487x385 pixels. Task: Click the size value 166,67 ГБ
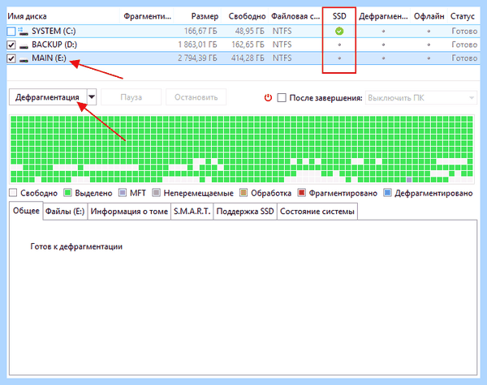point(200,31)
